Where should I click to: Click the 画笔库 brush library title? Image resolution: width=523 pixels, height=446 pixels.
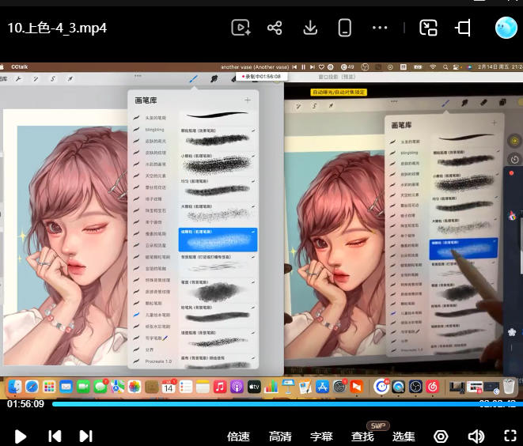(146, 100)
